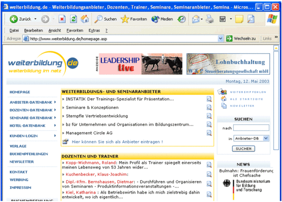Viewport: 282px width, 202px height.
Task: Edit page with Word icon
Action: 223,19
